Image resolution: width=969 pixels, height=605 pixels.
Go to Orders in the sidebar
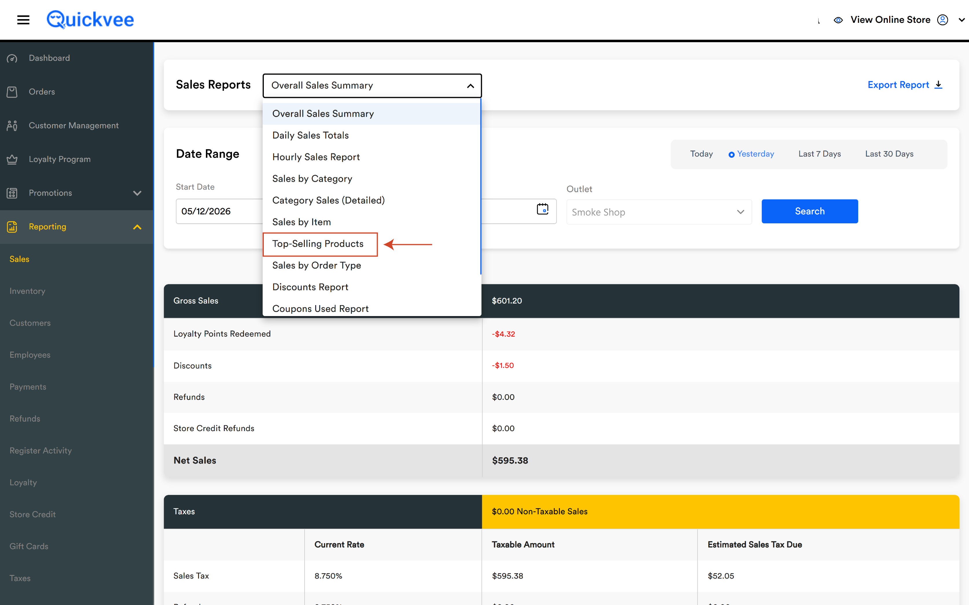point(42,92)
